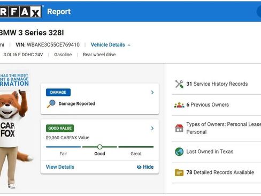Click the wrench Service History icon
The height and width of the screenshot is (196, 261).
(x=179, y=84)
